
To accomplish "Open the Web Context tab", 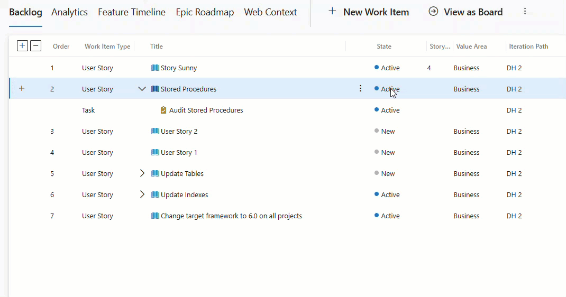I will 270,12.
